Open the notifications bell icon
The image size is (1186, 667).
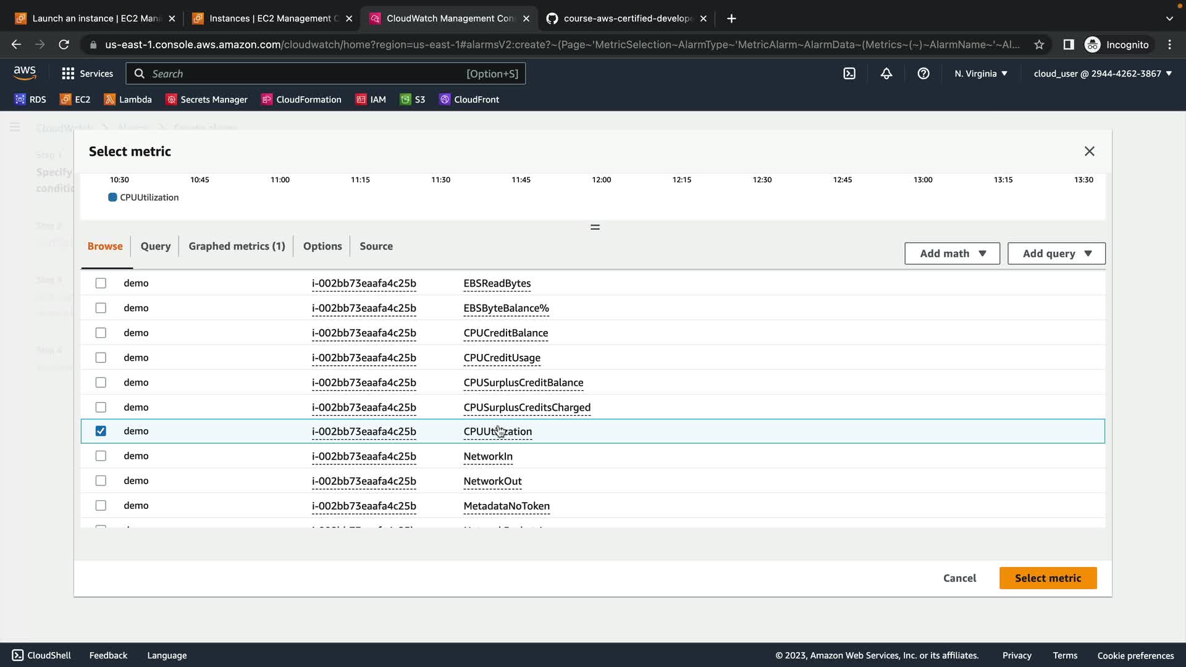click(886, 73)
